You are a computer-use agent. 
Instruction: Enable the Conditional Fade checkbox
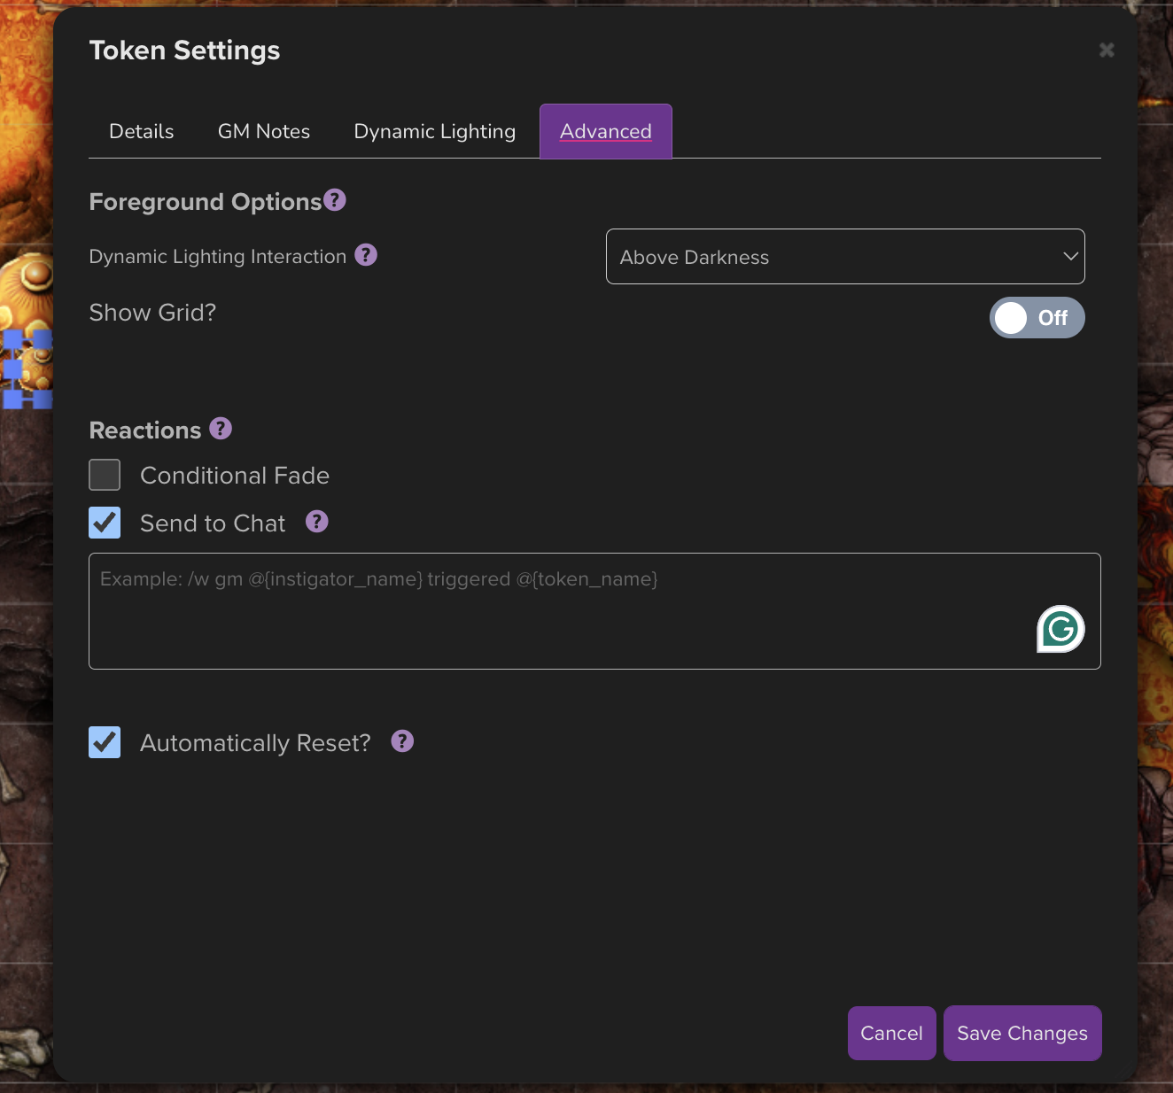coord(105,475)
